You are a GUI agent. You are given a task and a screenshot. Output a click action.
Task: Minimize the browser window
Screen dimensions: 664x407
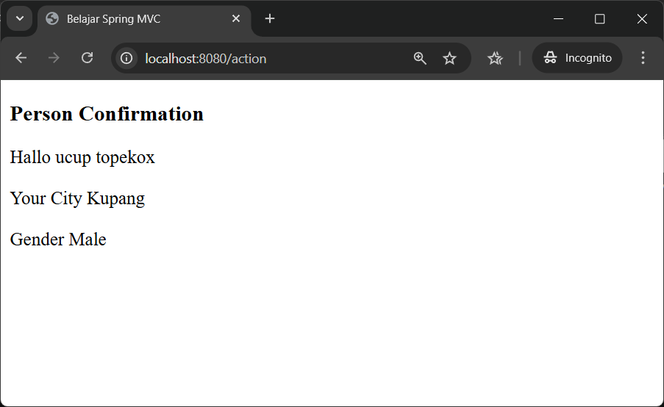coord(559,18)
